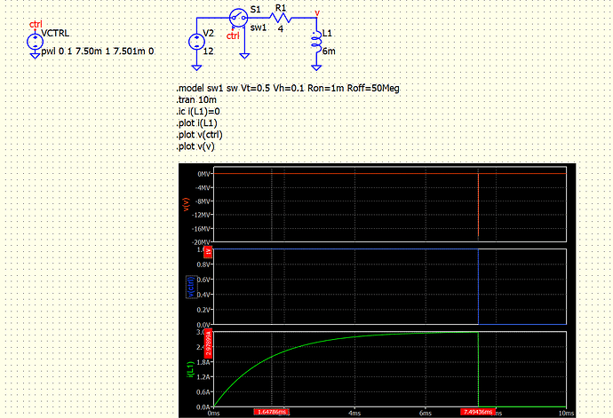This screenshot has width=613, height=418.
Task: Select the V2 voltage source symbol
Action: click(196, 42)
